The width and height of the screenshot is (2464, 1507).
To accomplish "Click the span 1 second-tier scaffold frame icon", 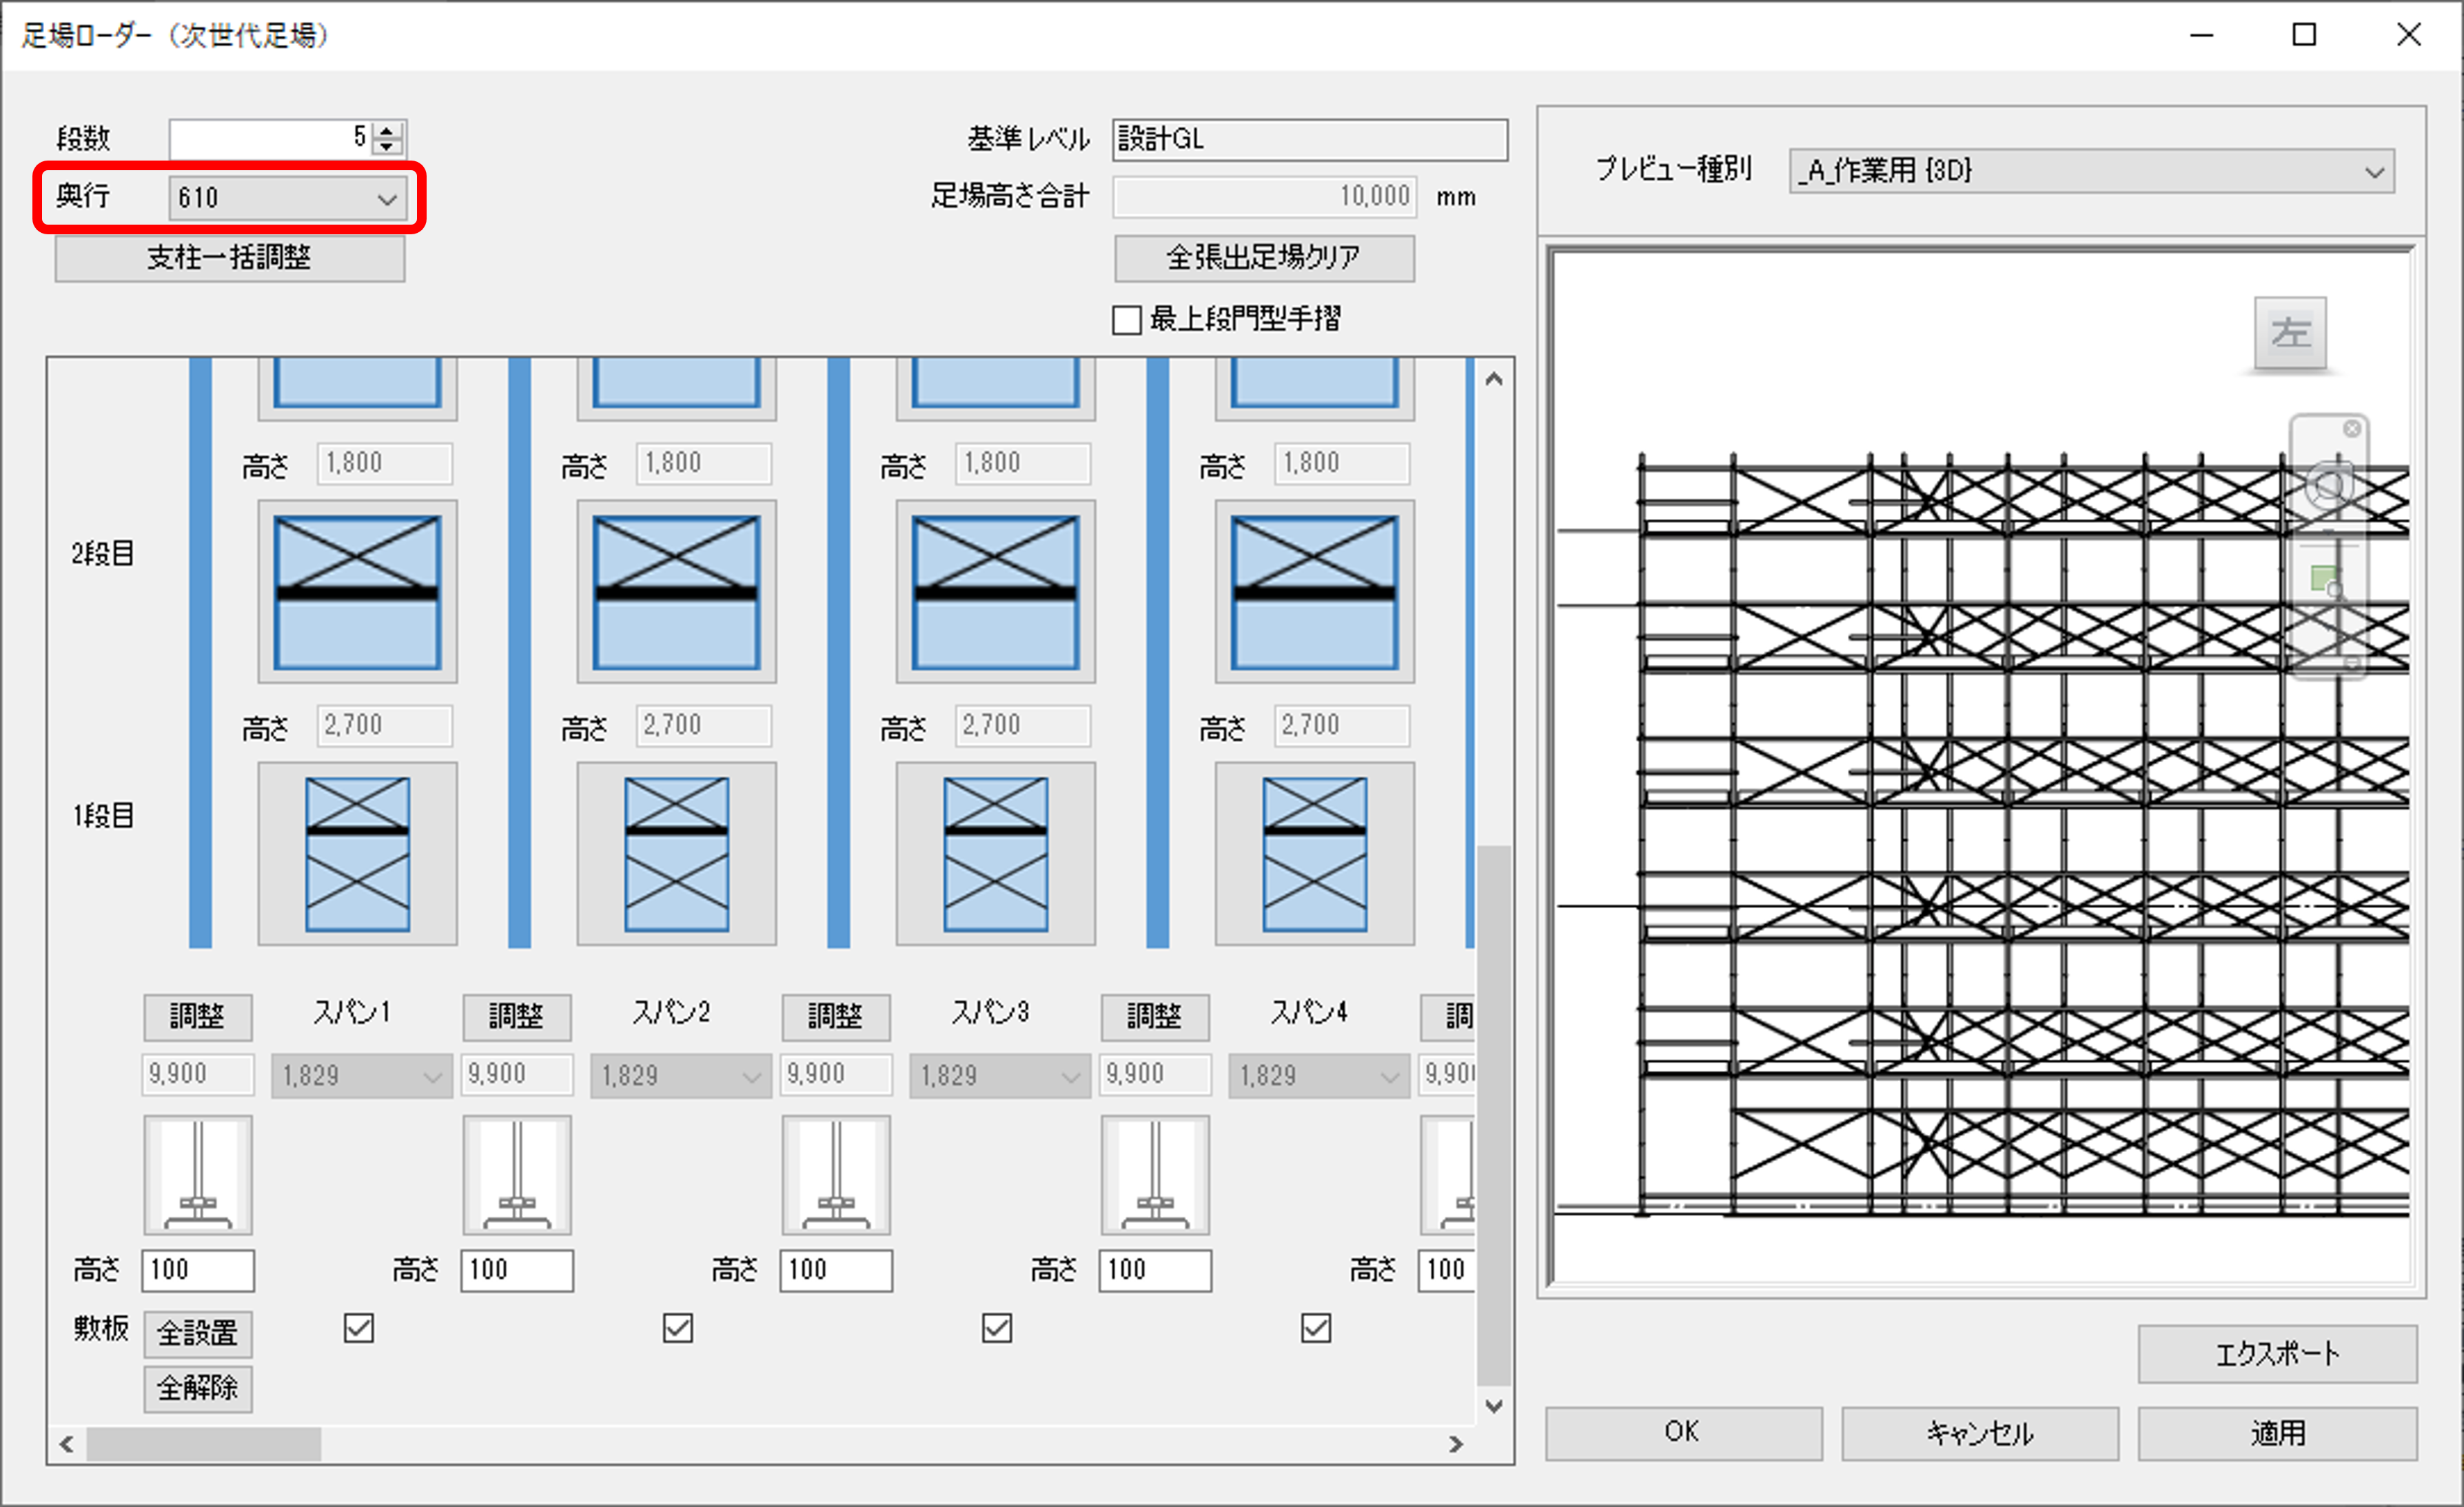I will 357,592.
